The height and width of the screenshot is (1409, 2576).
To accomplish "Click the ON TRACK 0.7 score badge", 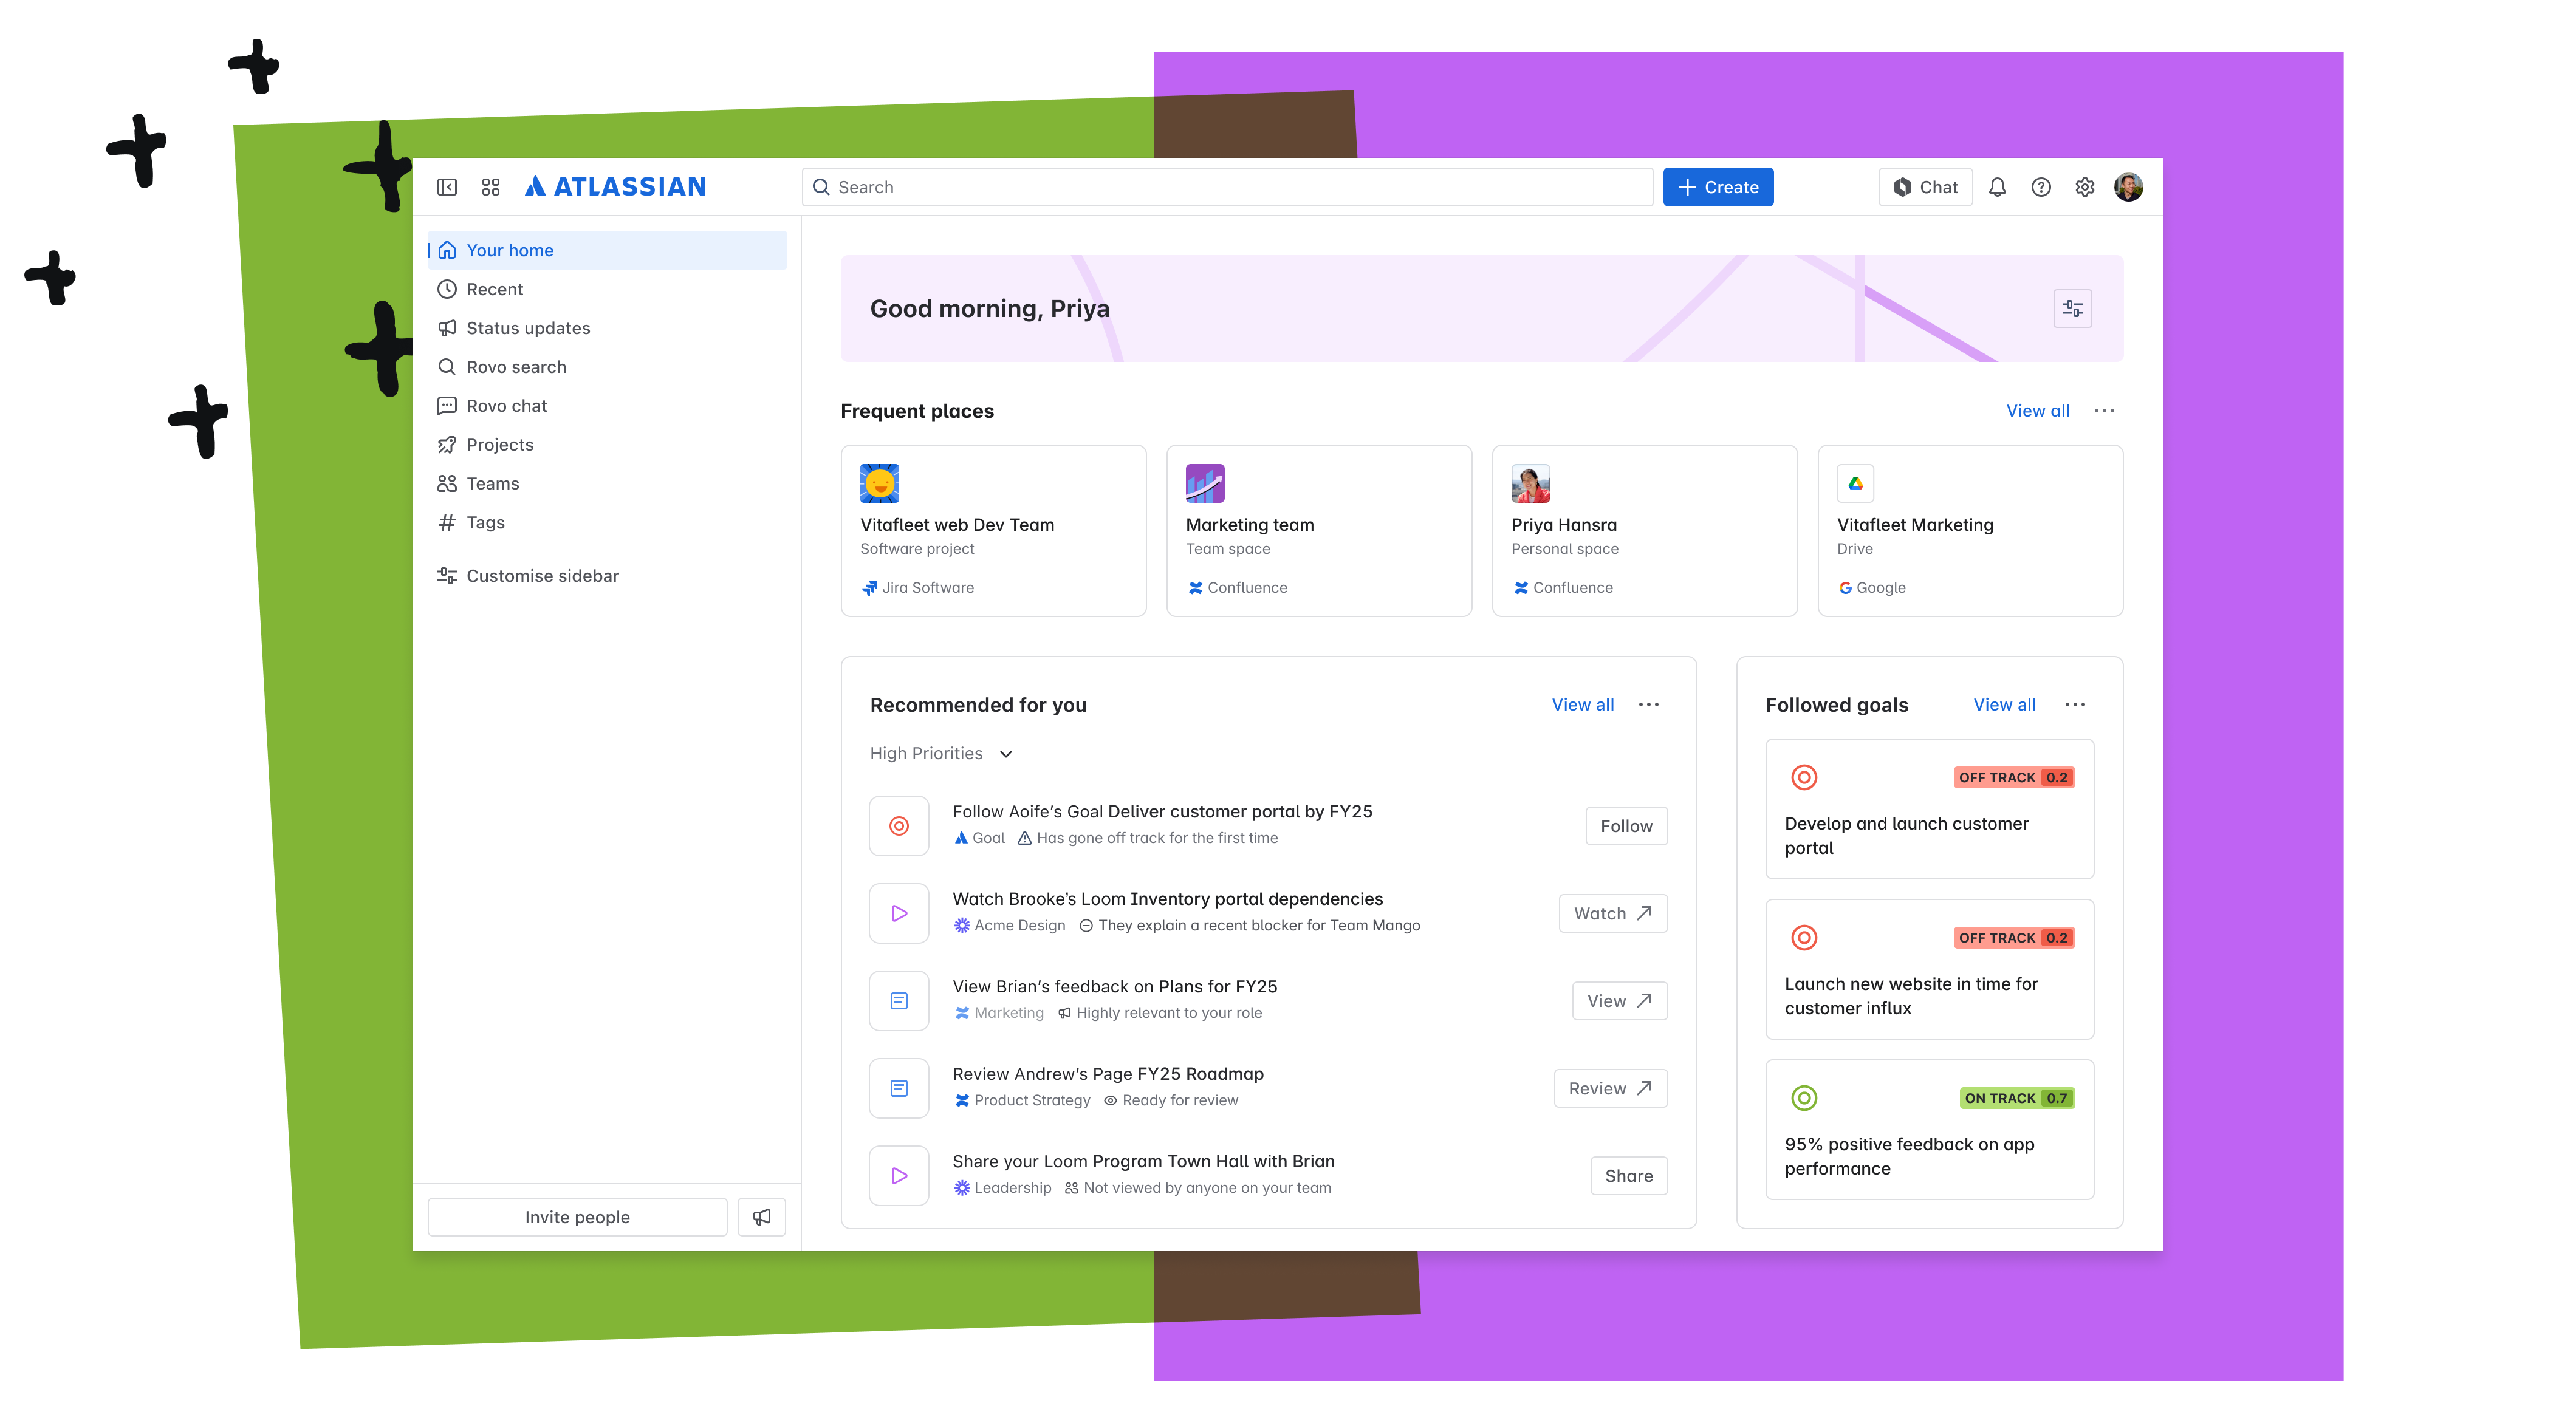I will pyautogui.click(x=2017, y=1097).
